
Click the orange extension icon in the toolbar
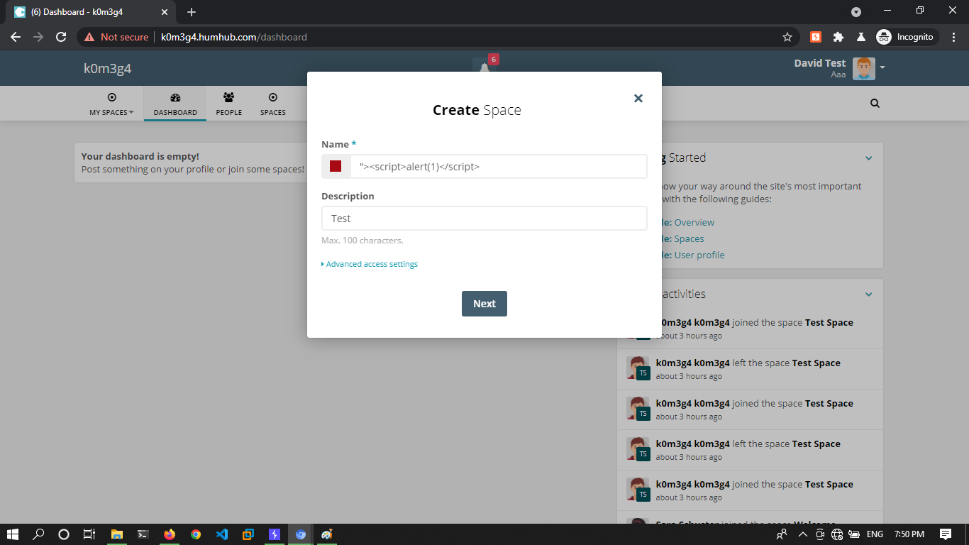pos(816,37)
